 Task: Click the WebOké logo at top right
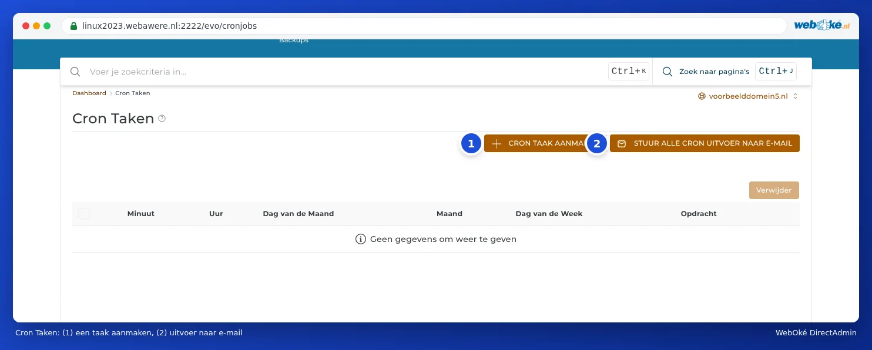point(822,25)
